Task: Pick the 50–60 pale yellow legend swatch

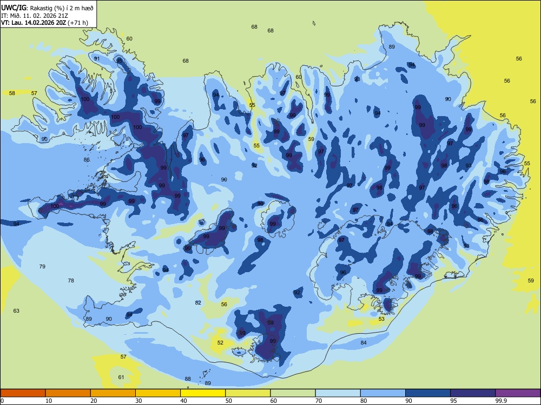Action: [248, 393]
